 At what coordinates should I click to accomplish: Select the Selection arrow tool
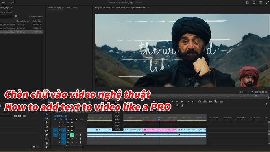point(47,114)
